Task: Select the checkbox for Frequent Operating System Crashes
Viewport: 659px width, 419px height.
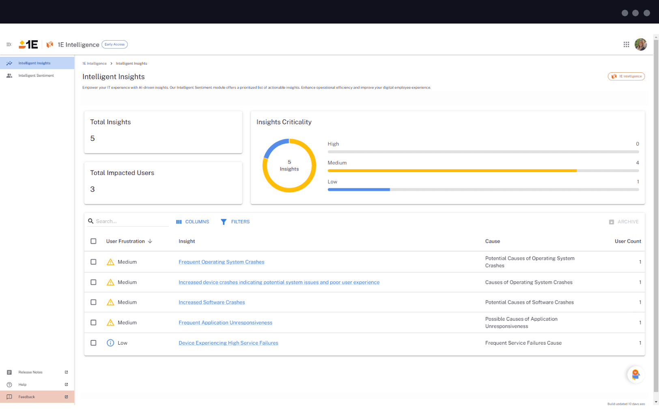Action: point(93,262)
